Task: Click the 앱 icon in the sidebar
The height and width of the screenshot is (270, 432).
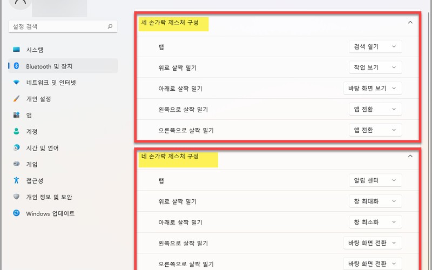Action: (16, 115)
